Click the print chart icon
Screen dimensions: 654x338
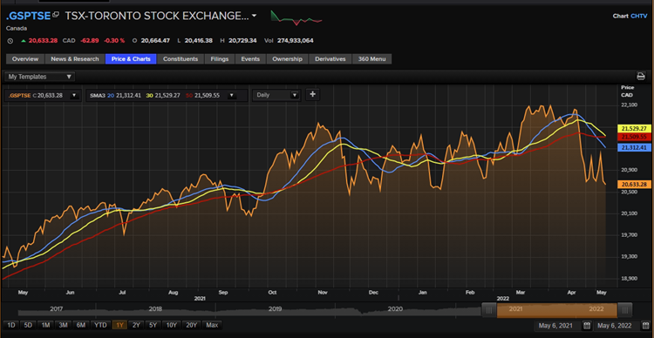[x=640, y=77]
